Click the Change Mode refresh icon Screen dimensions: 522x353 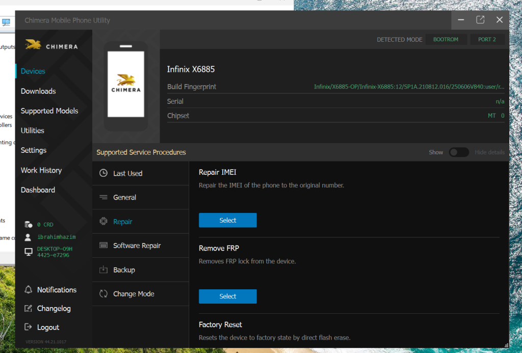click(103, 294)
